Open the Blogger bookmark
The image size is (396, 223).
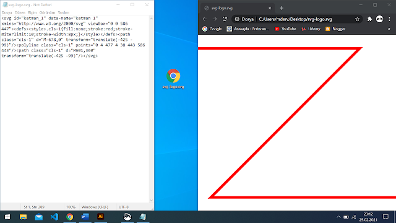click(335, 29)
